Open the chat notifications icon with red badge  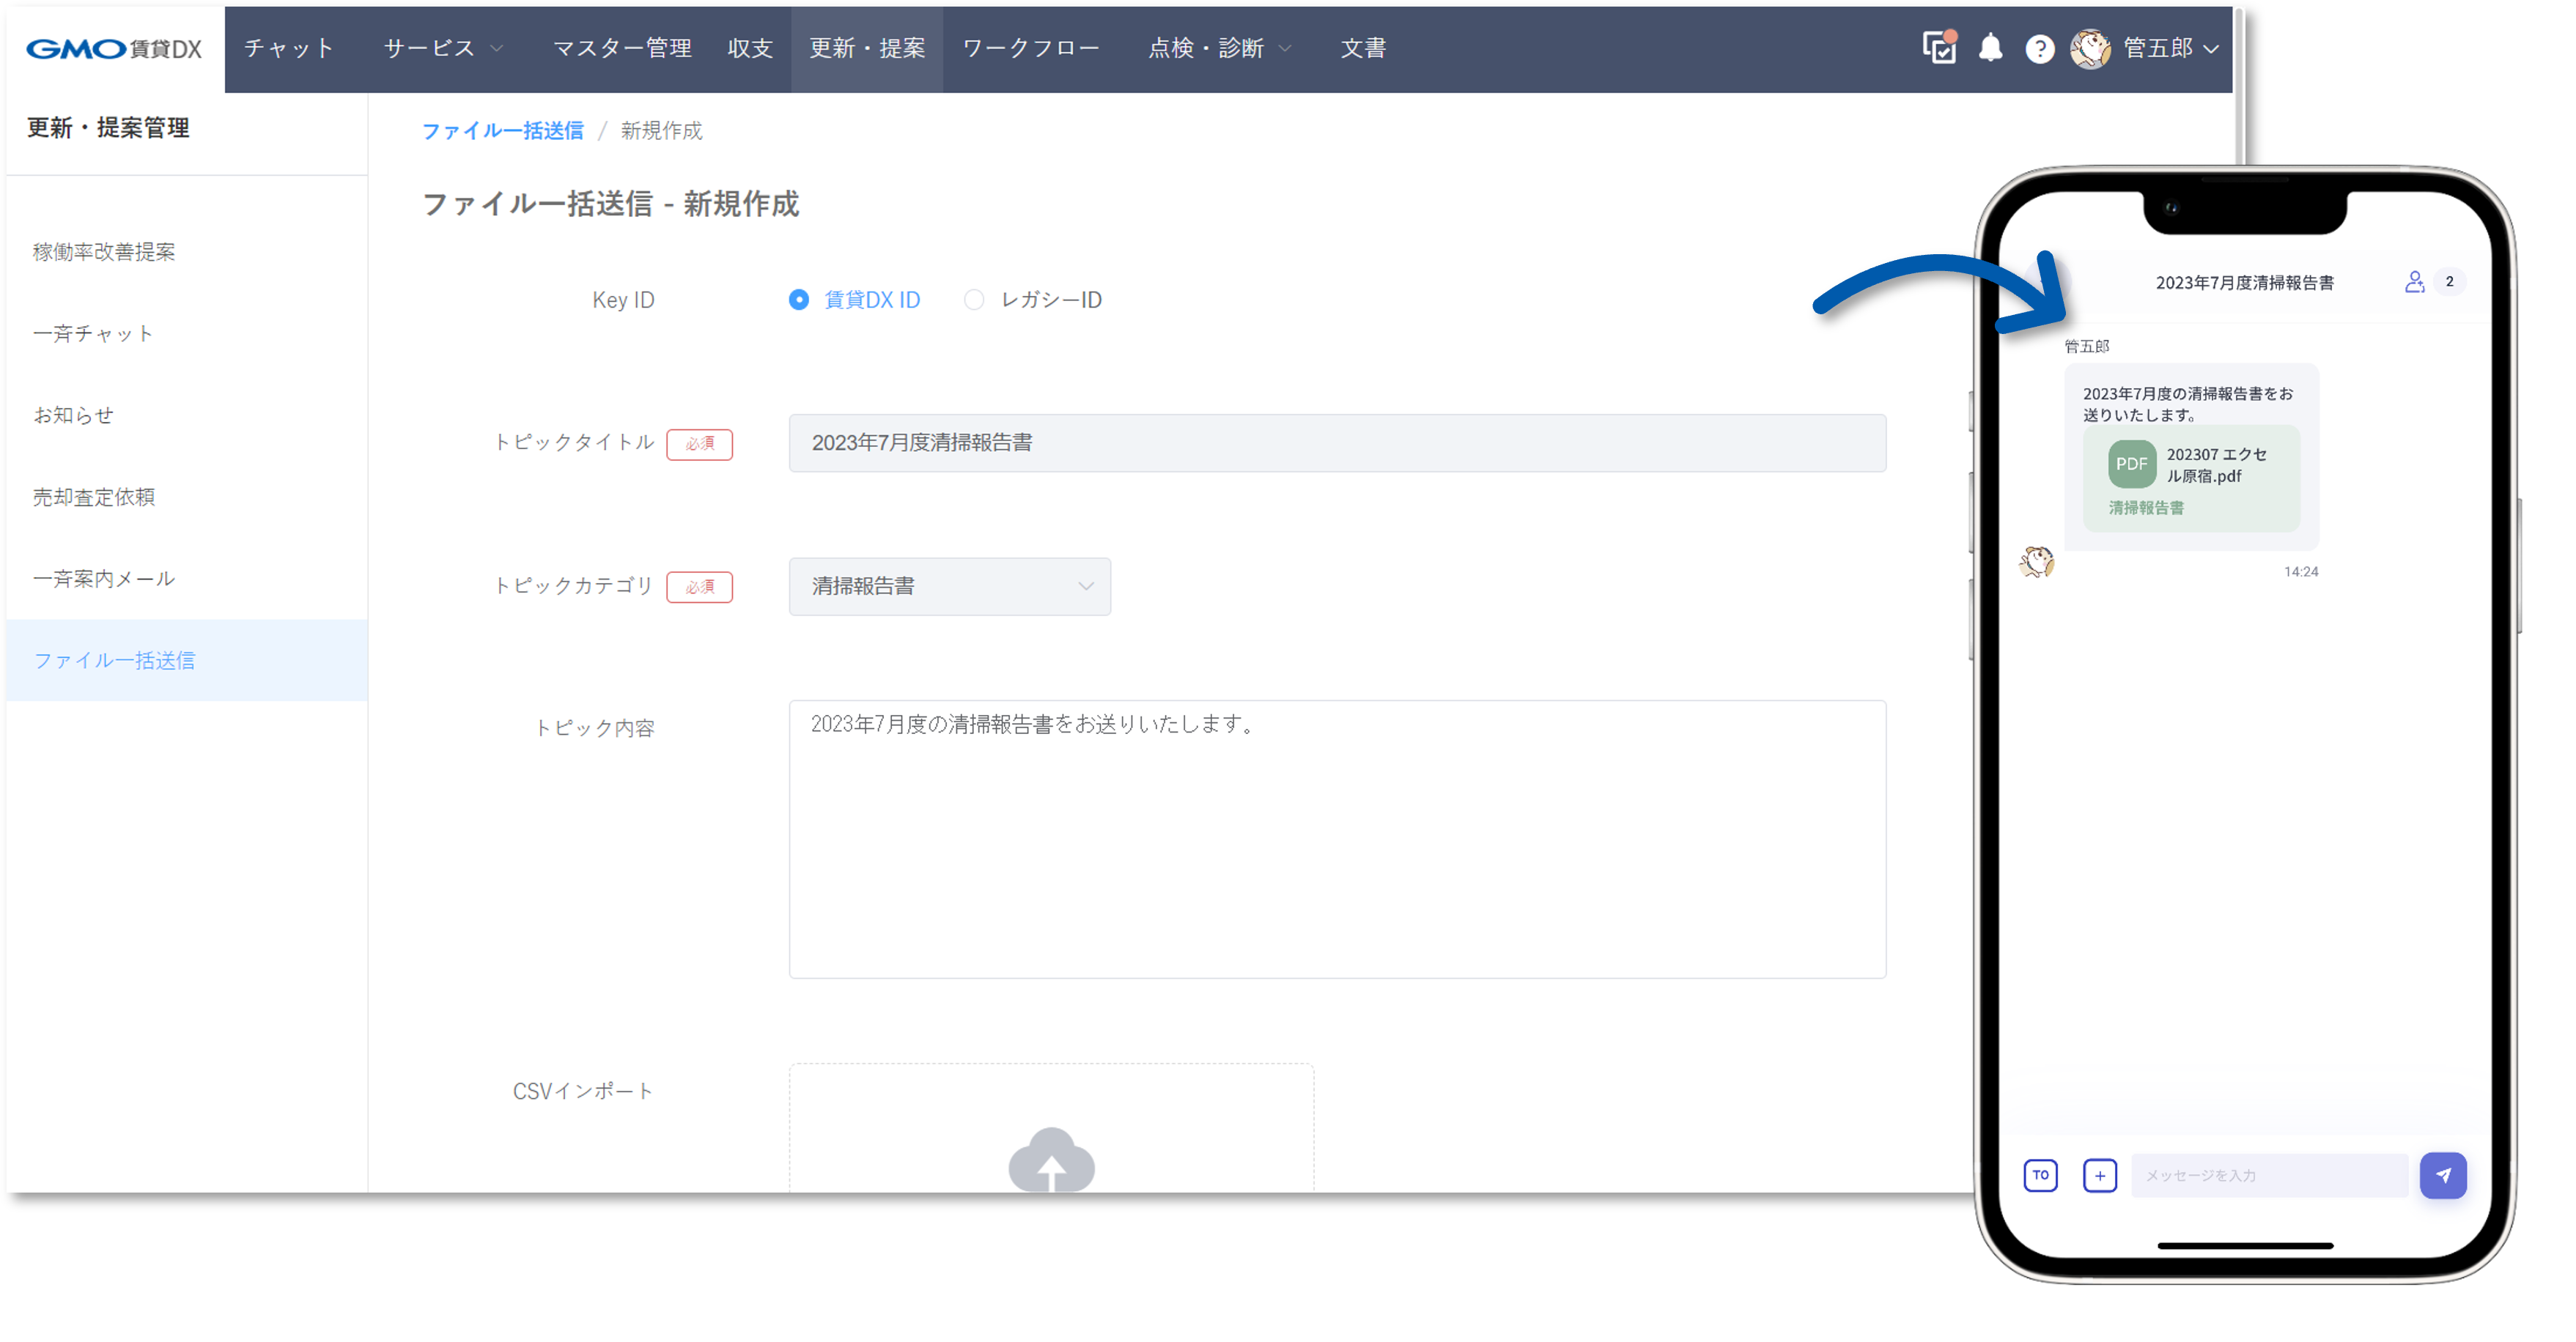(1938, 48)
